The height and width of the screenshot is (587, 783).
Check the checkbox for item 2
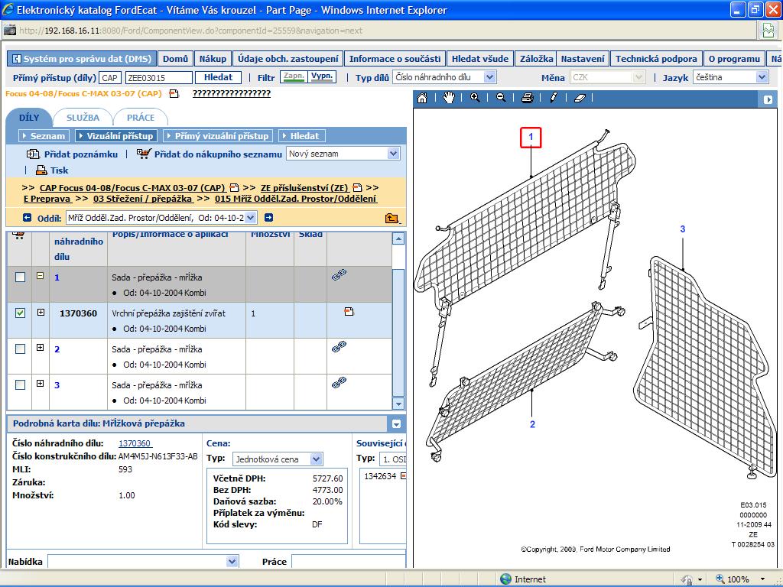pos(20,349)
